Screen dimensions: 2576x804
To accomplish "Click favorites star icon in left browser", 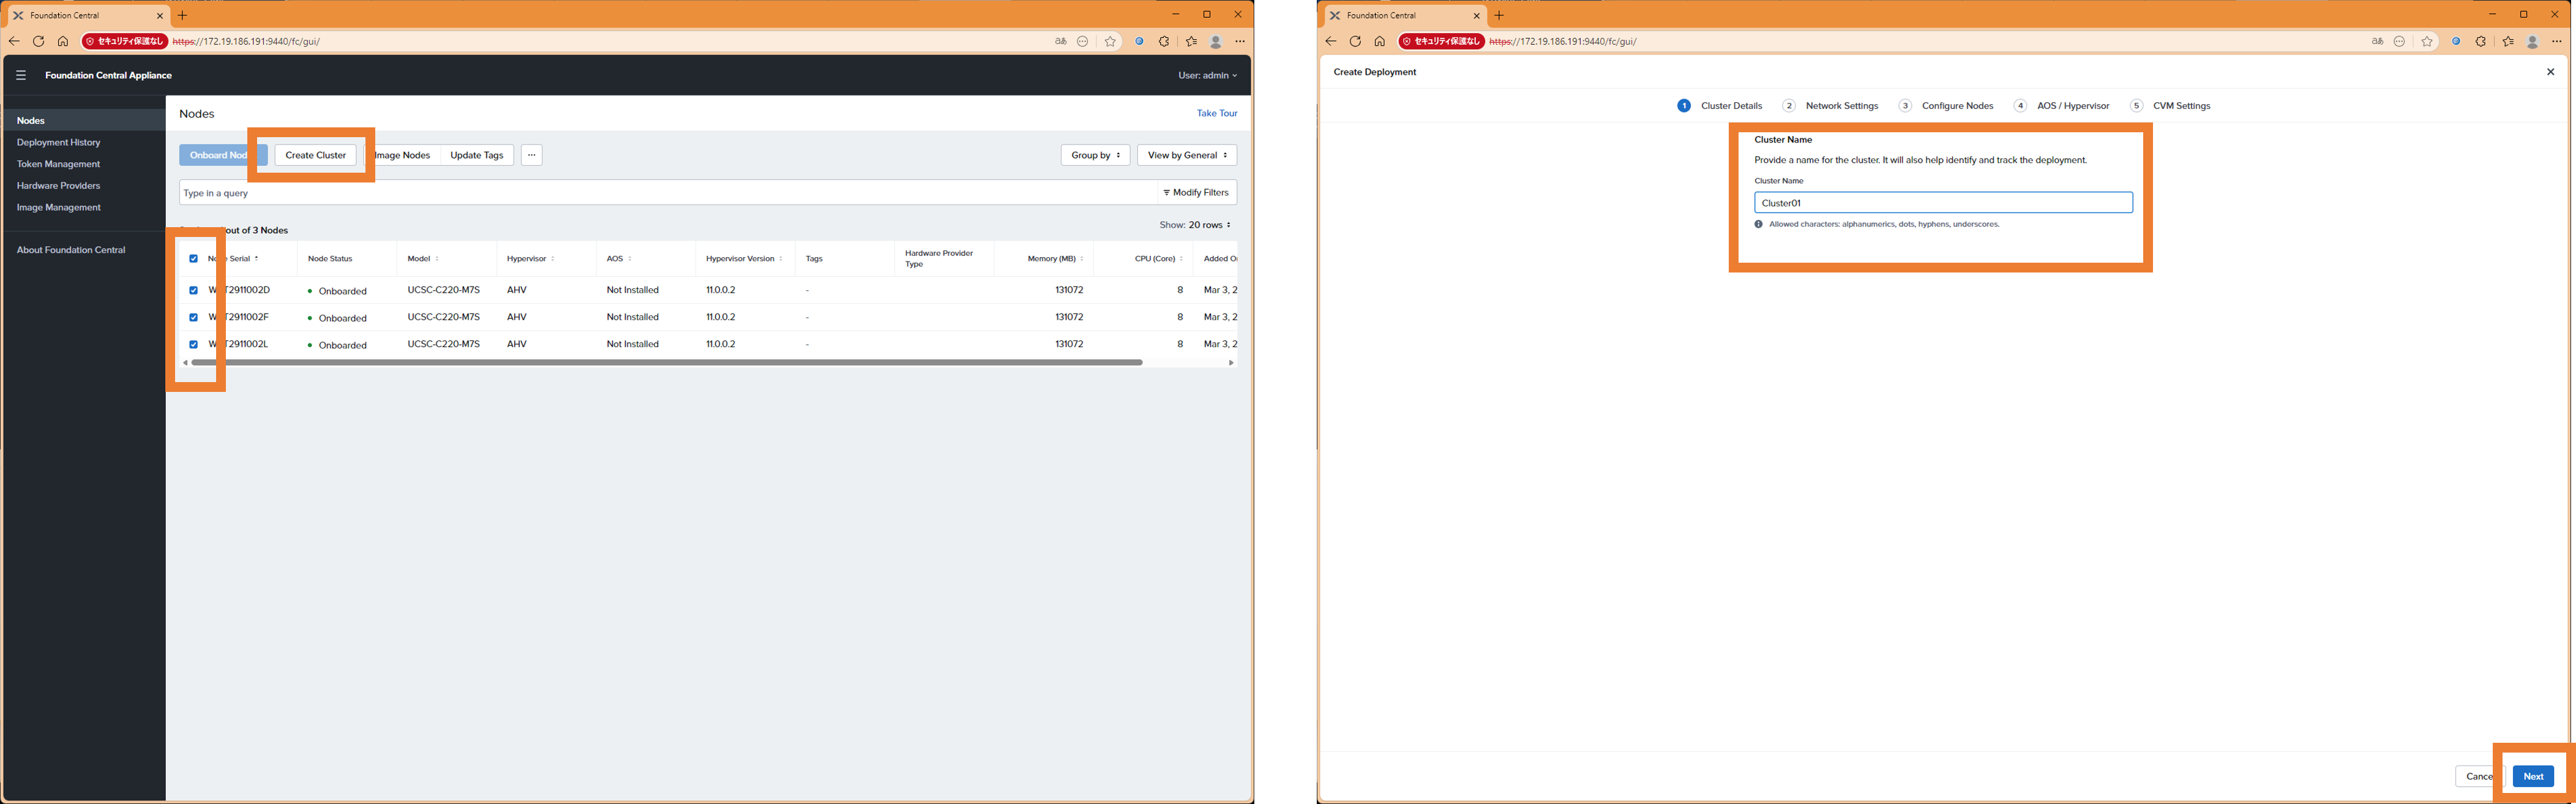I will 1110,41.
